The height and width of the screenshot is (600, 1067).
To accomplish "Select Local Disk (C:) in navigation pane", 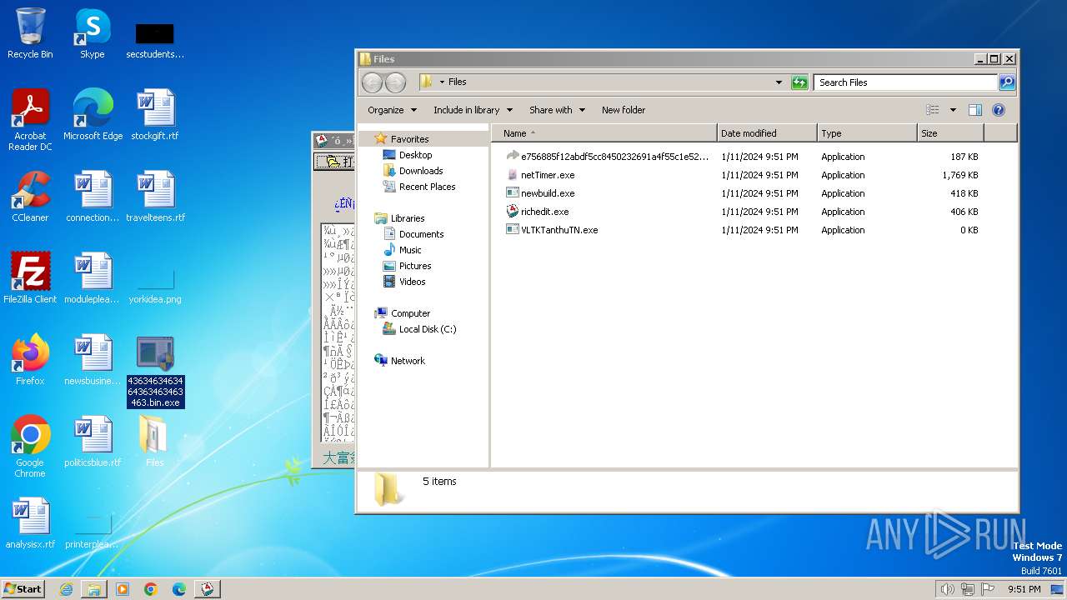I will tap(427, 329).
